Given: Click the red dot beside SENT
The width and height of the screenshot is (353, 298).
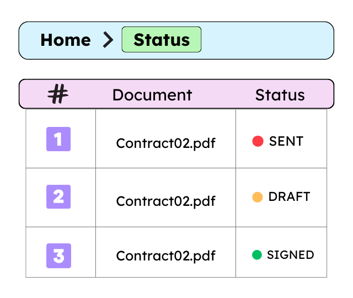Looking at the screenshot, I should [x=258, y=141].
